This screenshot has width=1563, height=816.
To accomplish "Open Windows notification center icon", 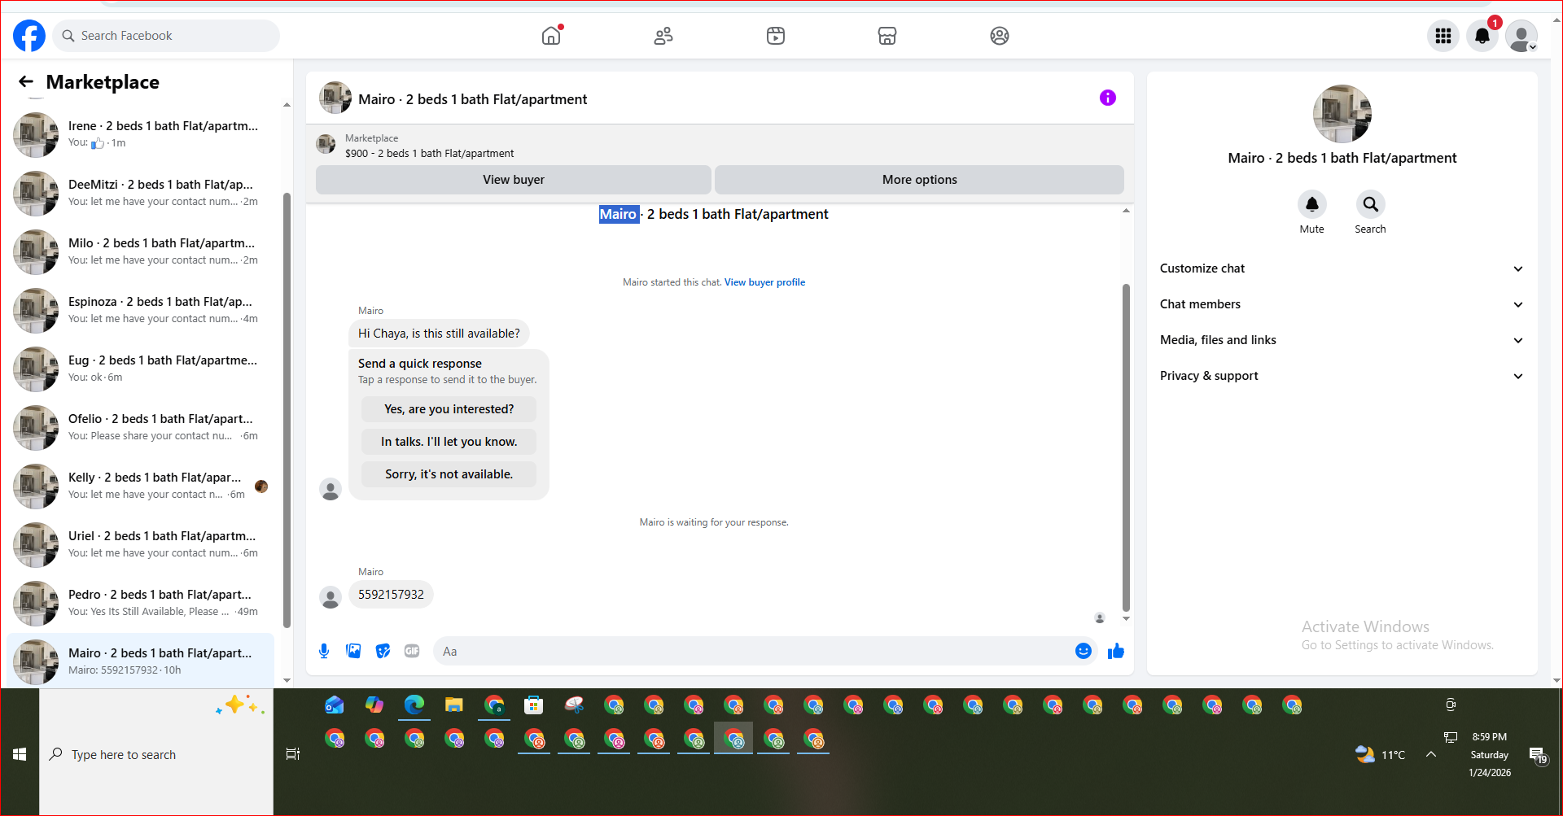I will pyautogui.click(x=1539, y=756).
